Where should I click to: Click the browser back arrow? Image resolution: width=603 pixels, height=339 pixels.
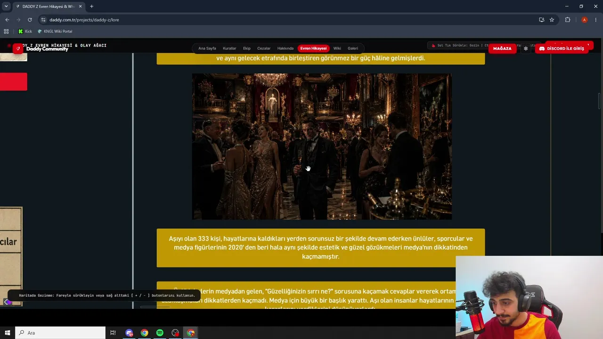7,20
